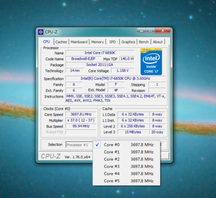Click the Specification text field
The image size is (216, 198).
[115, 79]
